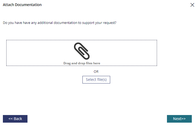The width and height of the screenshot is (196, 125).
Task: Click the dashed border upload box
Action: click(x=82, y=53)
